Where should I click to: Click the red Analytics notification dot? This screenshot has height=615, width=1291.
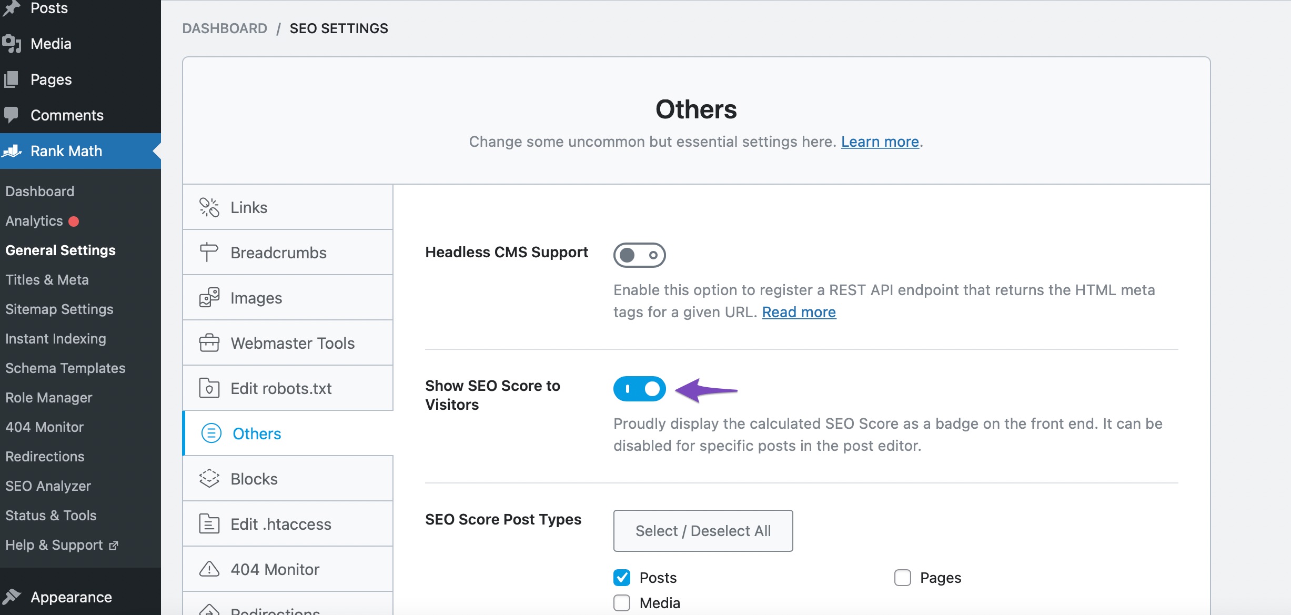click(x=74, y=221)
